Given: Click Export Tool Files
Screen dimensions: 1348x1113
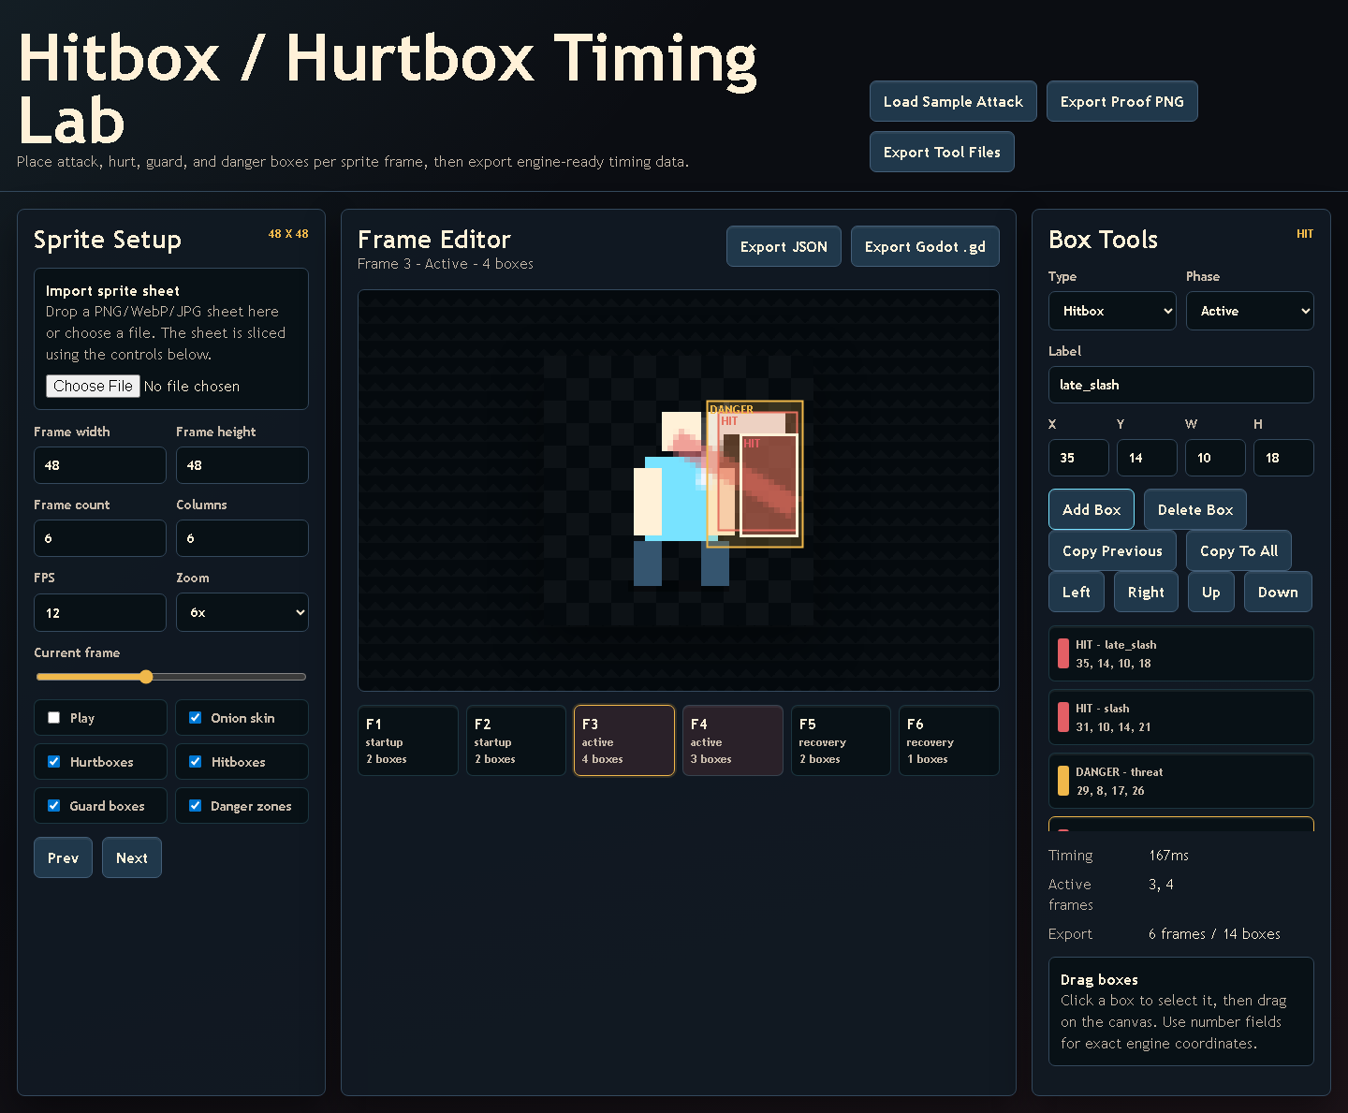Looking at the screenshot, I should (942, 152).
